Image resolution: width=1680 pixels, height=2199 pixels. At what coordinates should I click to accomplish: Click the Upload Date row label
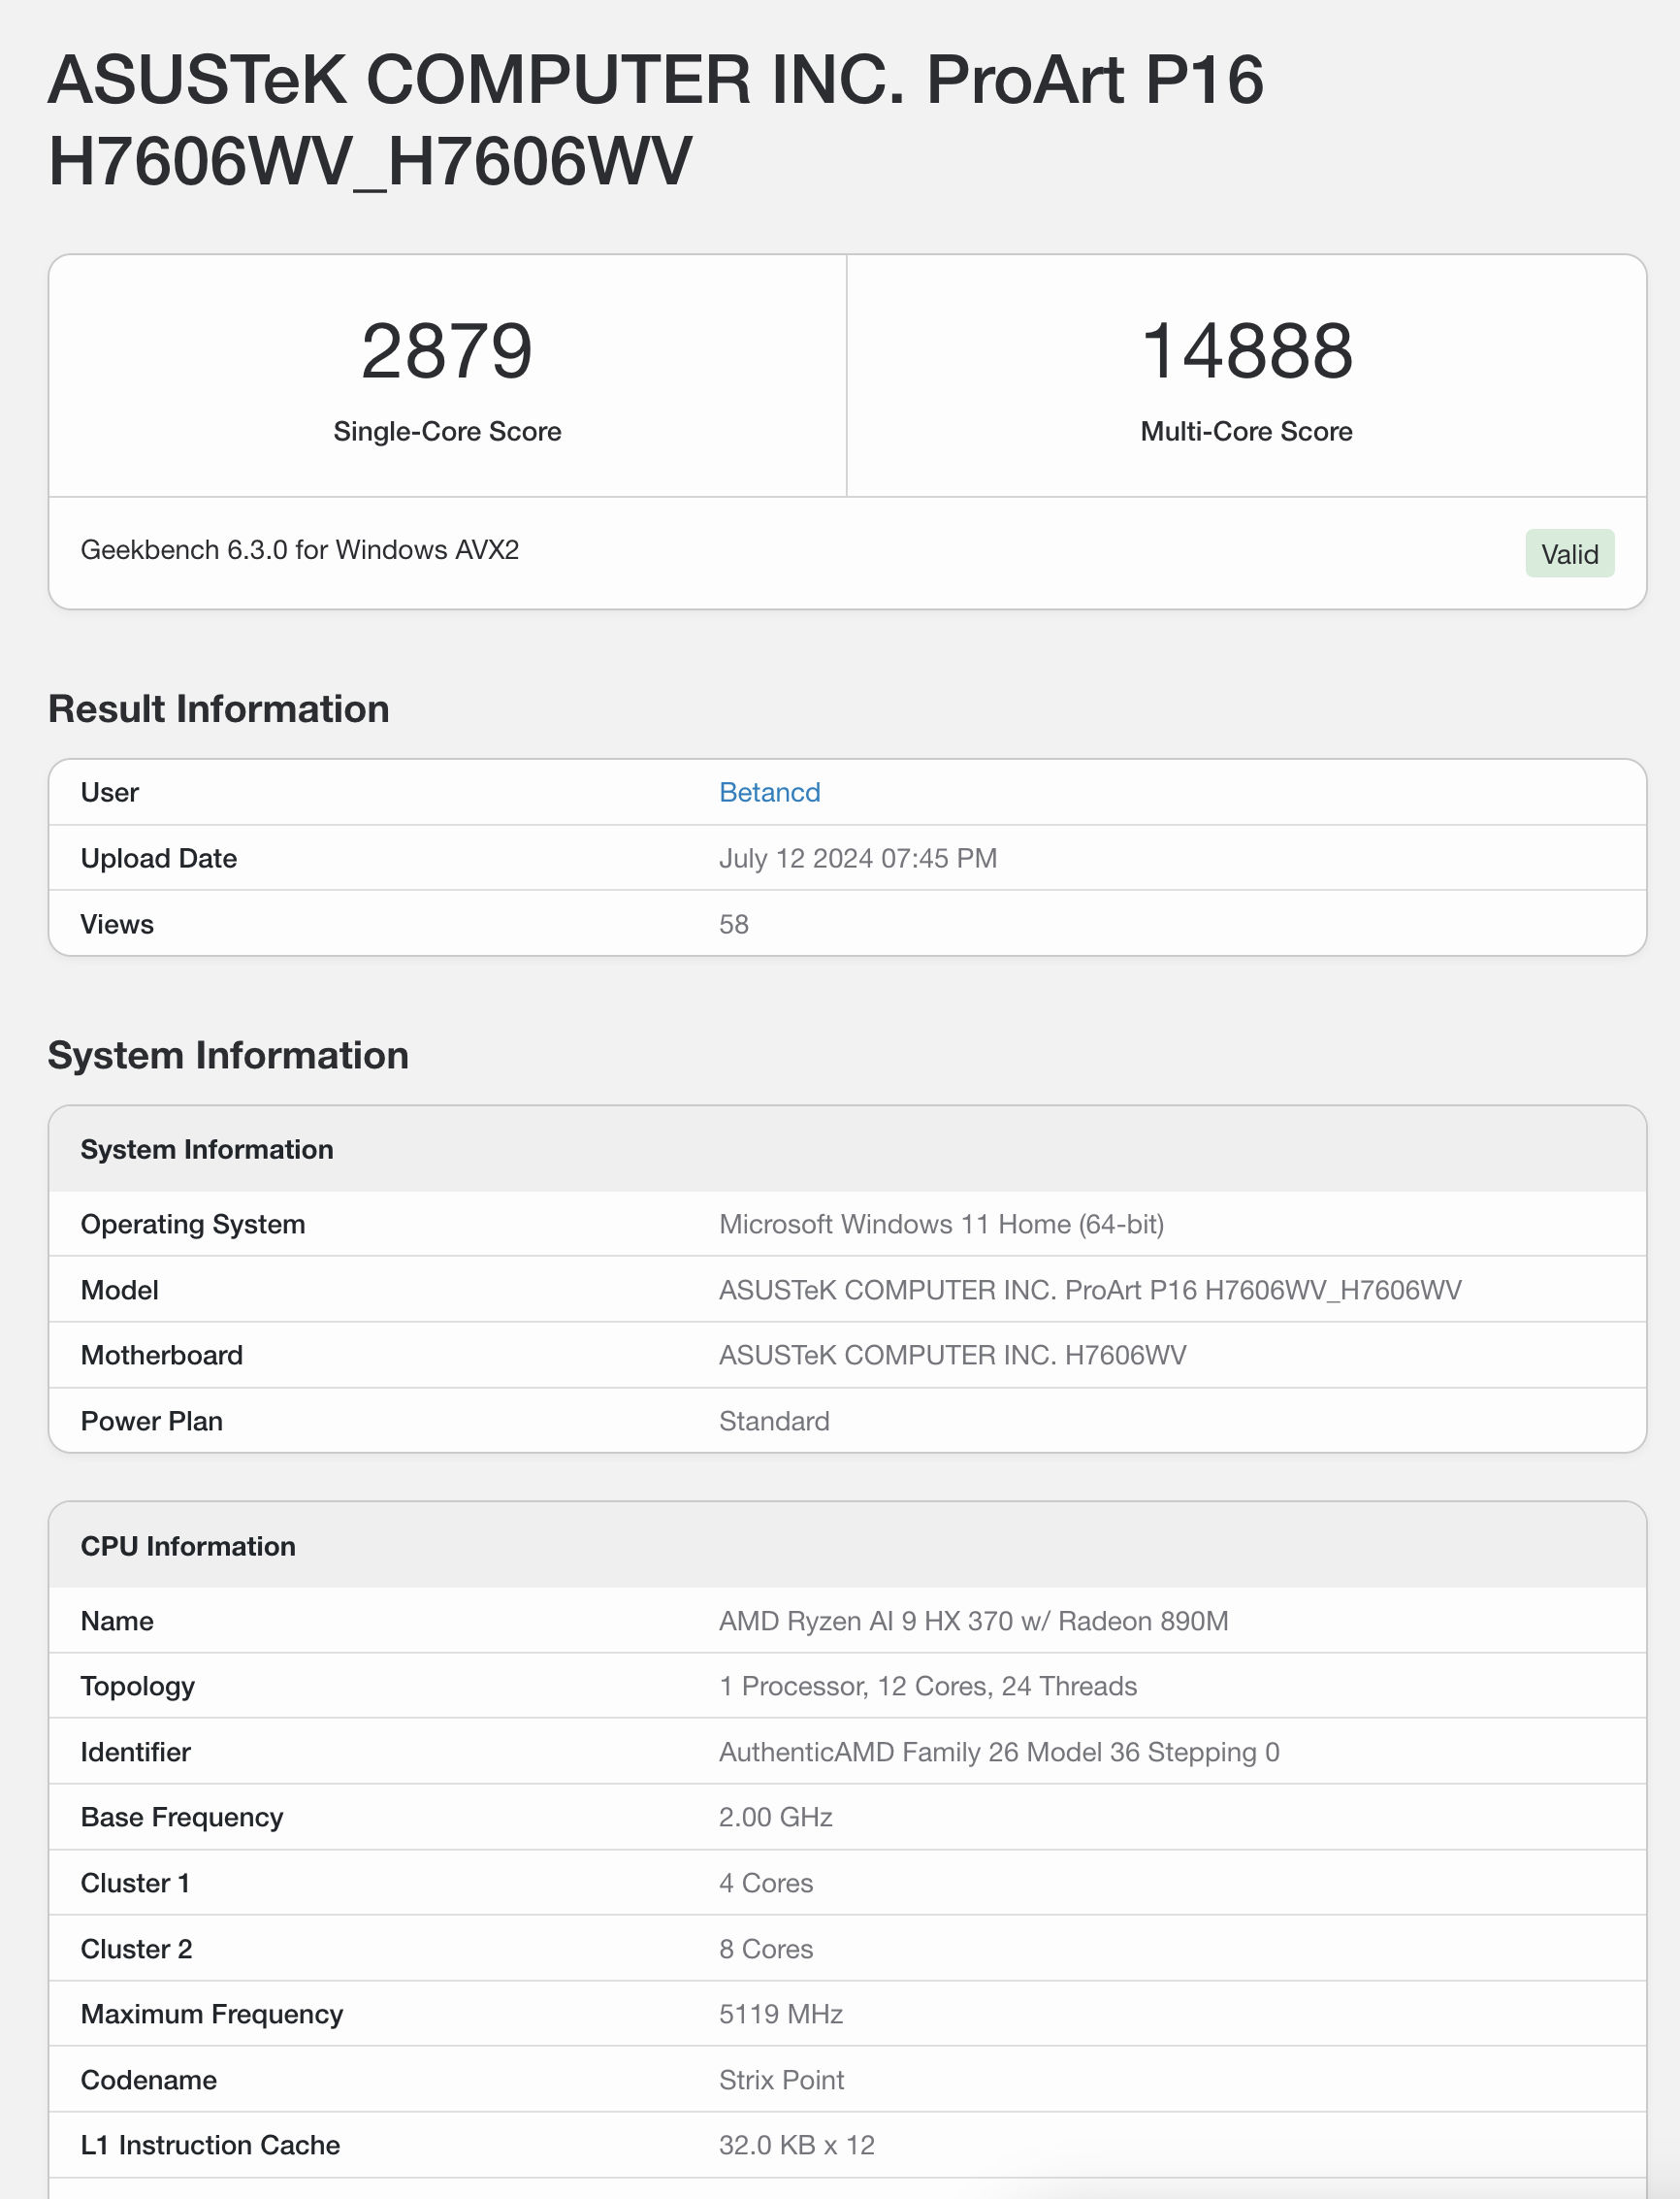coord(159,859)
